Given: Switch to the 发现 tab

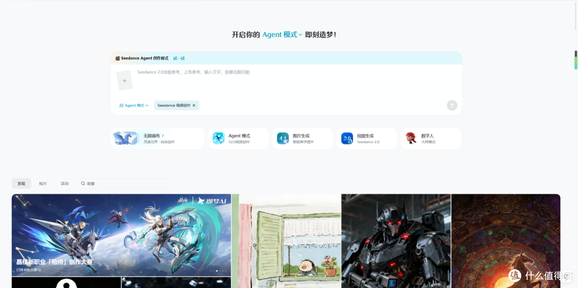Looking at the screenshot, I should click(x=21, y=184).
